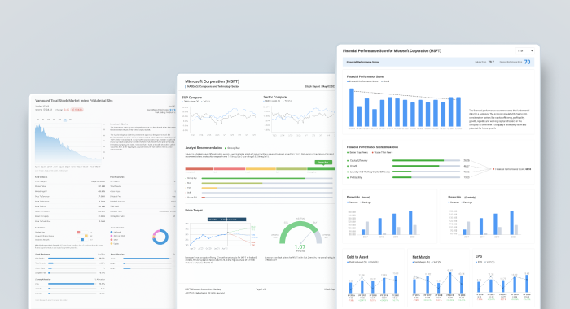Click the asset allocation donut chart

pos(160,237)
